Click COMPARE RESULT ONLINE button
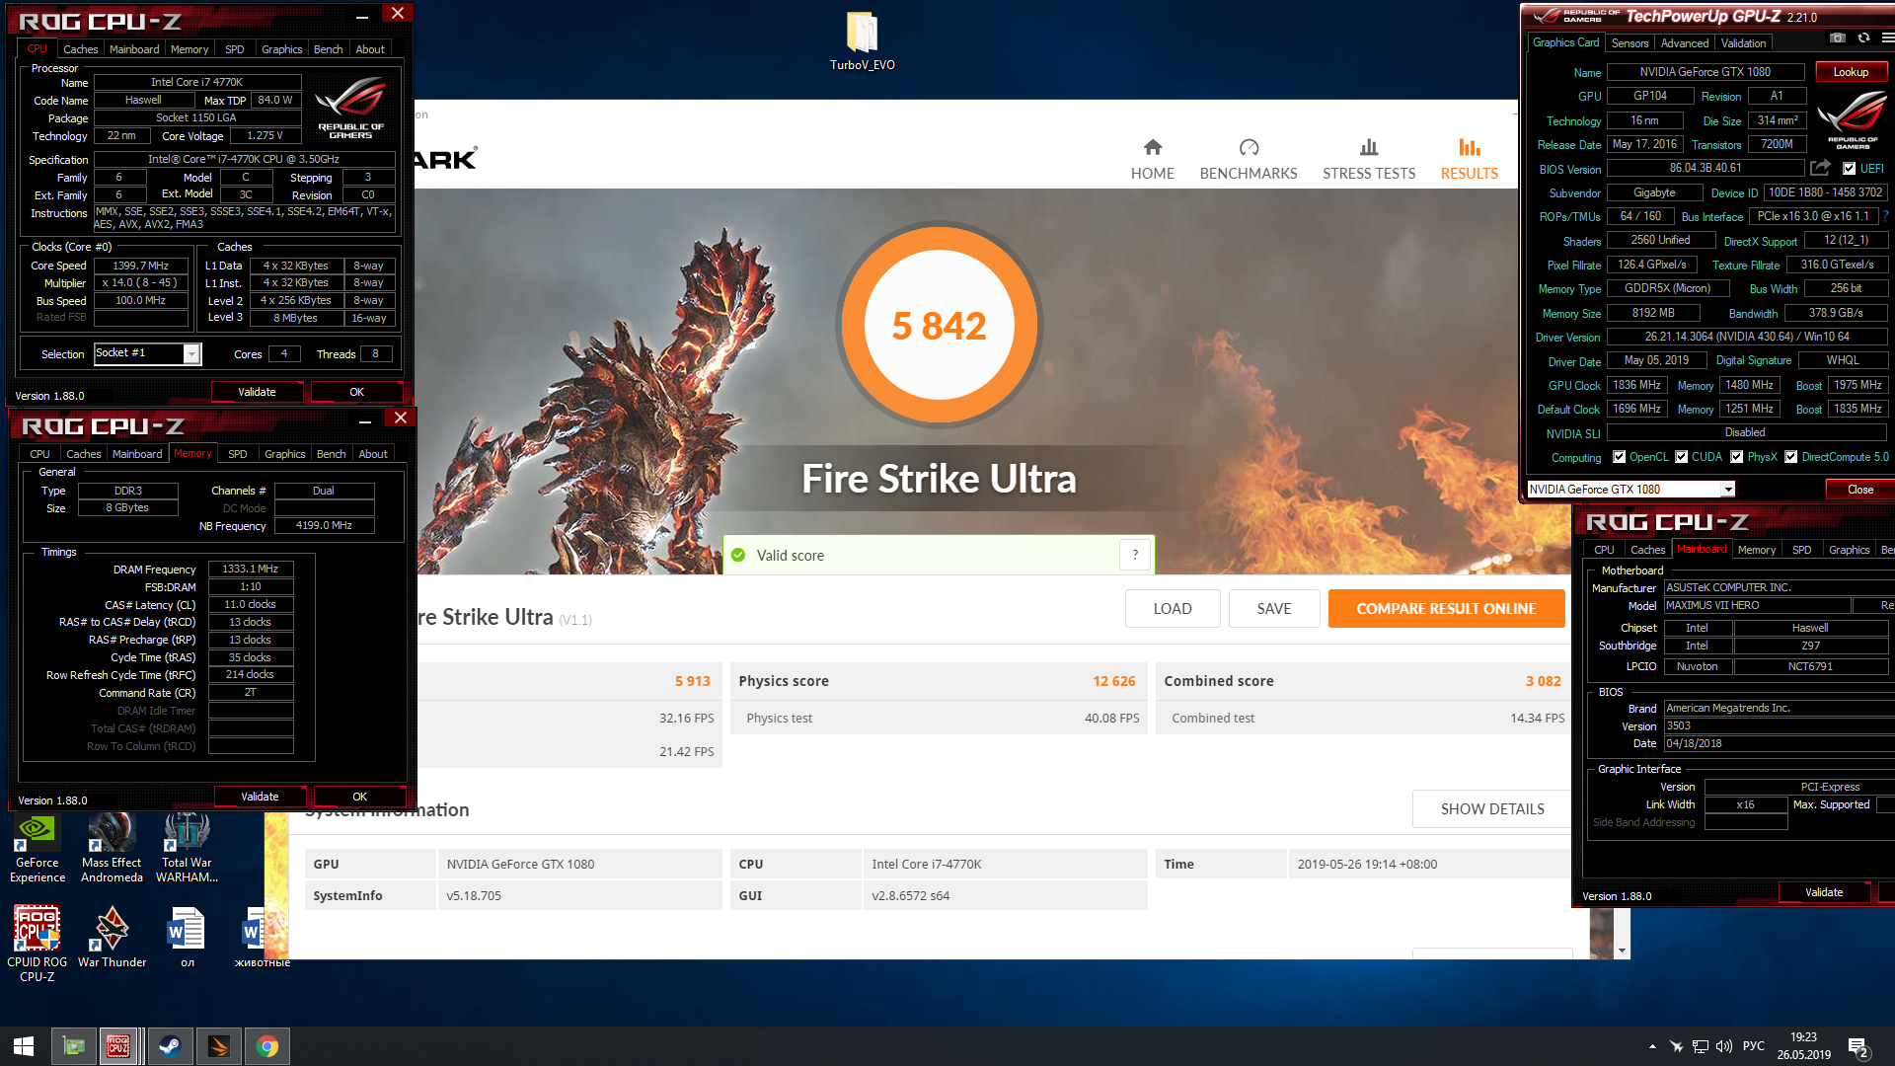 point(1446,609)
